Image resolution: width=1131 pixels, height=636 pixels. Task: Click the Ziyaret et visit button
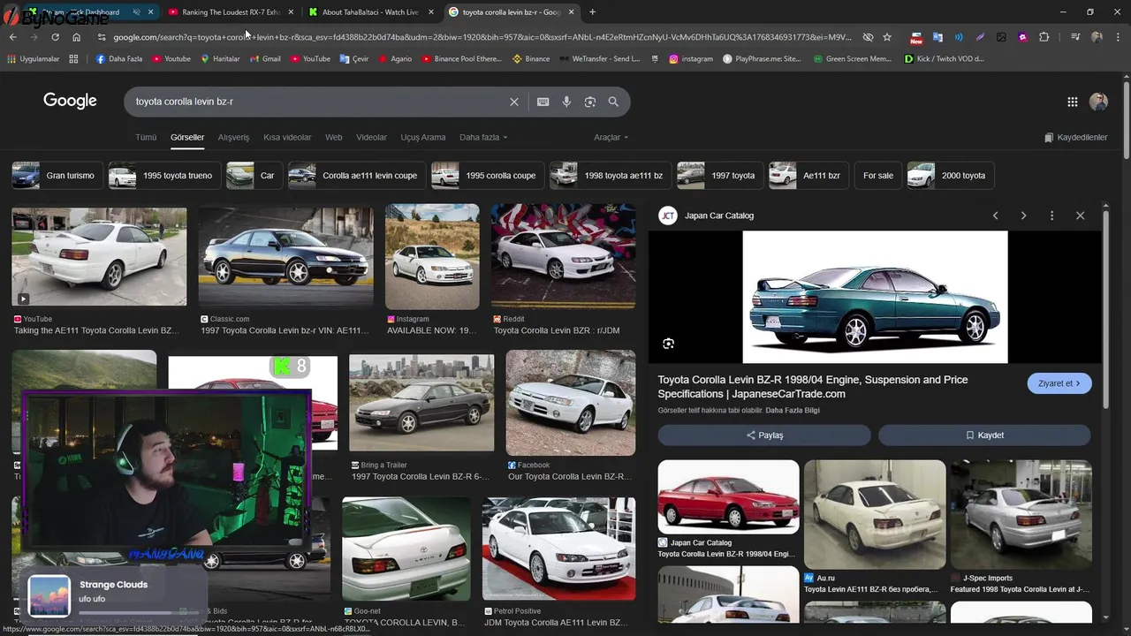pyautogui.click(x=1059, y=383)
